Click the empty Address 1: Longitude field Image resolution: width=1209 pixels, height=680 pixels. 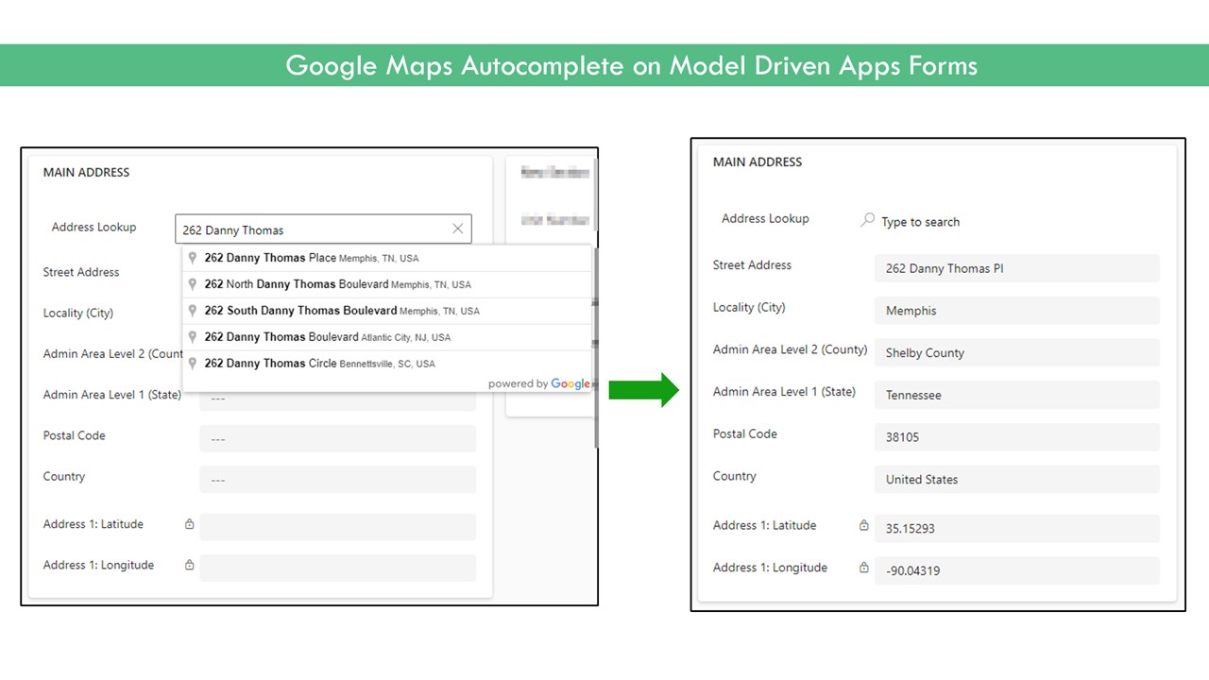337,568
